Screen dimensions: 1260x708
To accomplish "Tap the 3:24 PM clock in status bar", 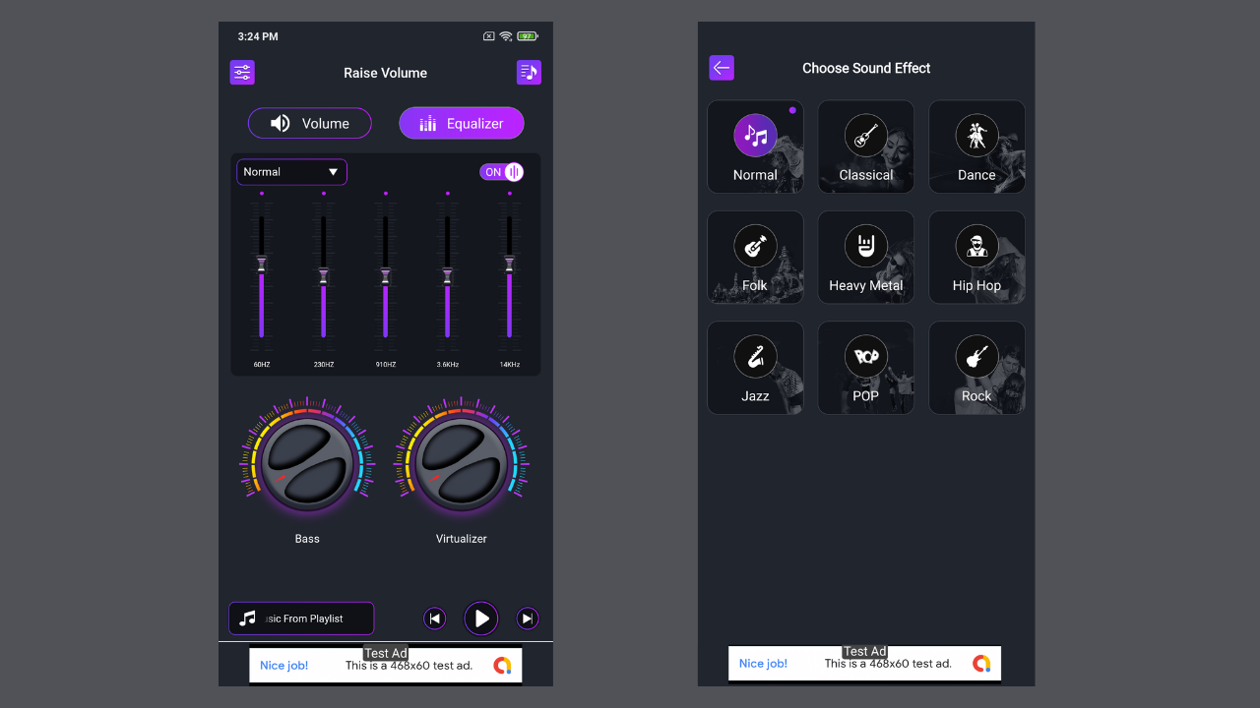I will tap(258, 36).
